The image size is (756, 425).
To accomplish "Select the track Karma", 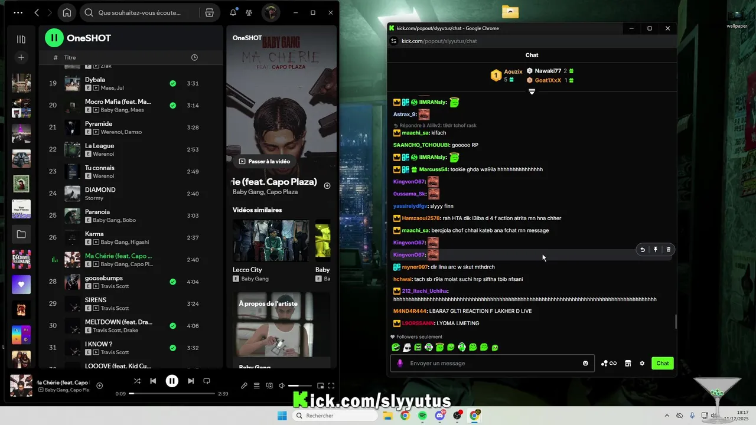I will coord(131,238).
